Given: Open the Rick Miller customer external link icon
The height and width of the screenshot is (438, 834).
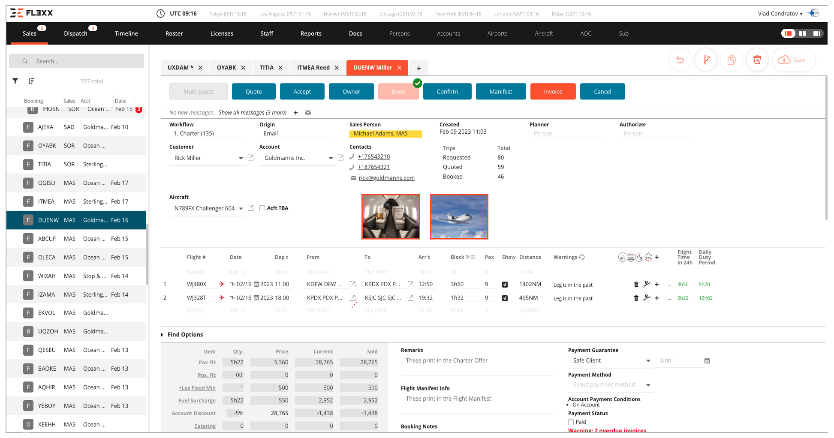Looking at the screenshot, I should tap(251, 158).
